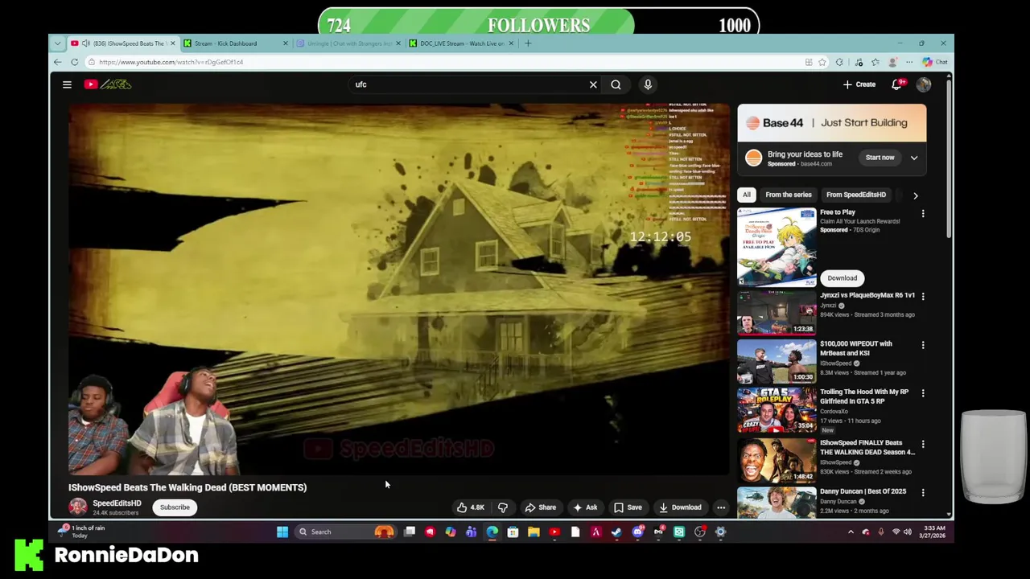Open IShowSpeed FINALLY Beats Walking Dead thumbnail
Screen dimensions: 1030x579
[777, 460]
